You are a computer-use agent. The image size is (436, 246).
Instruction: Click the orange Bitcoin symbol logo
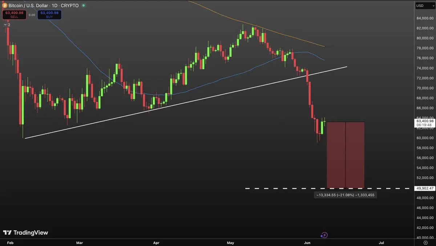pyautogui.click(x=5, y=5)
